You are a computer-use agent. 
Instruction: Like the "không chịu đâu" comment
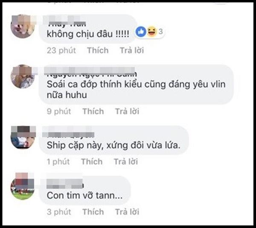[98, 50]
